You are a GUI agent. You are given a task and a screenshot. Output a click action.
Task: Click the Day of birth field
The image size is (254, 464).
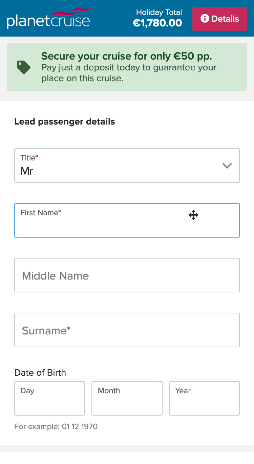[x=49, y=398]
